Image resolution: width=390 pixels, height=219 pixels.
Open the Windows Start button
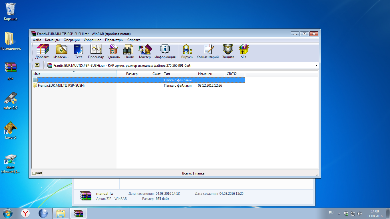pos(8,213)
